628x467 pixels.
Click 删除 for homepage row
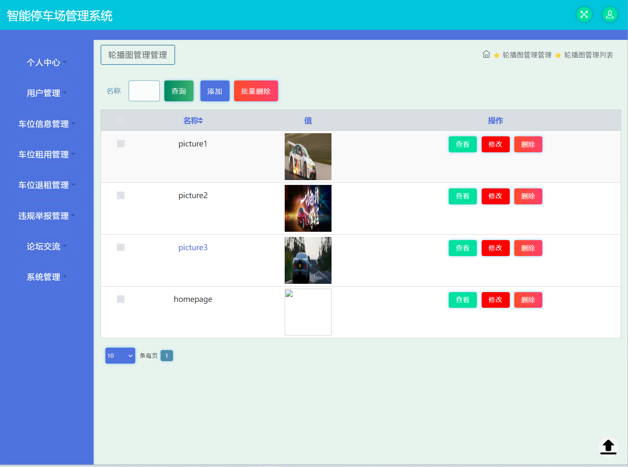click(x=528, y=300)
